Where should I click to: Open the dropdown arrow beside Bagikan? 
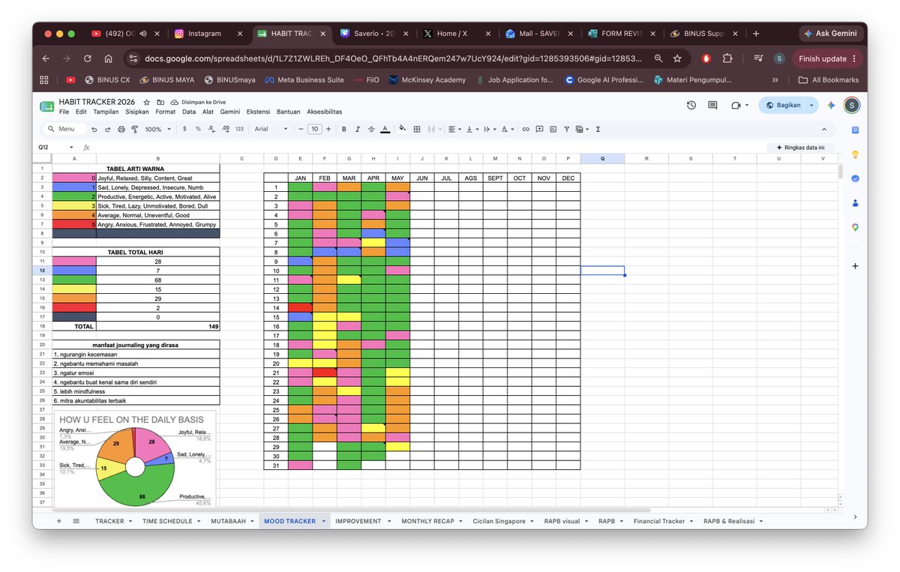click(811, 106)
